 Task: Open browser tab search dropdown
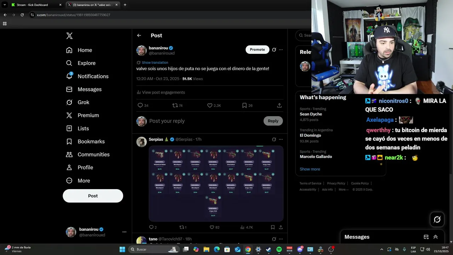[5, 5]
